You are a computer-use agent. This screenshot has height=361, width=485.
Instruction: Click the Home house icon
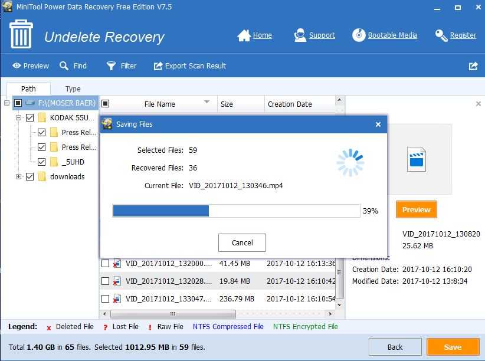pos(244,35)
